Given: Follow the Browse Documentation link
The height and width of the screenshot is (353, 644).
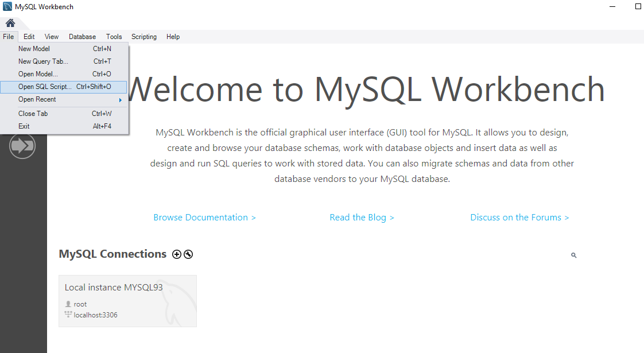Looking at the screenshot, I should tap(204, 218).
